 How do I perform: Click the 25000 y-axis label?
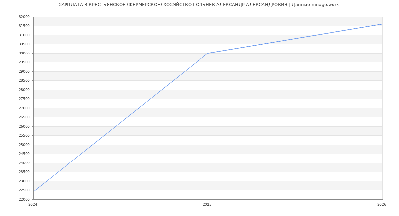click(24, 145)
